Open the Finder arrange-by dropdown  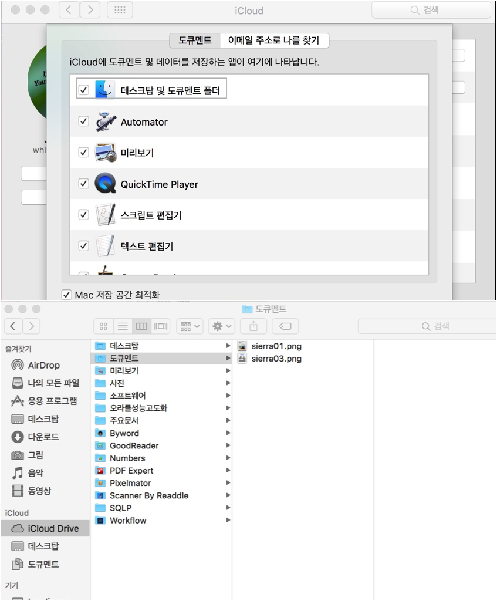tap(190, 326)
